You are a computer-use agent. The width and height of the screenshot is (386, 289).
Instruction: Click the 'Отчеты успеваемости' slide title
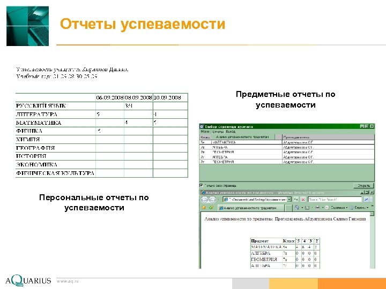pyautogui.click(x=143, y=24)
